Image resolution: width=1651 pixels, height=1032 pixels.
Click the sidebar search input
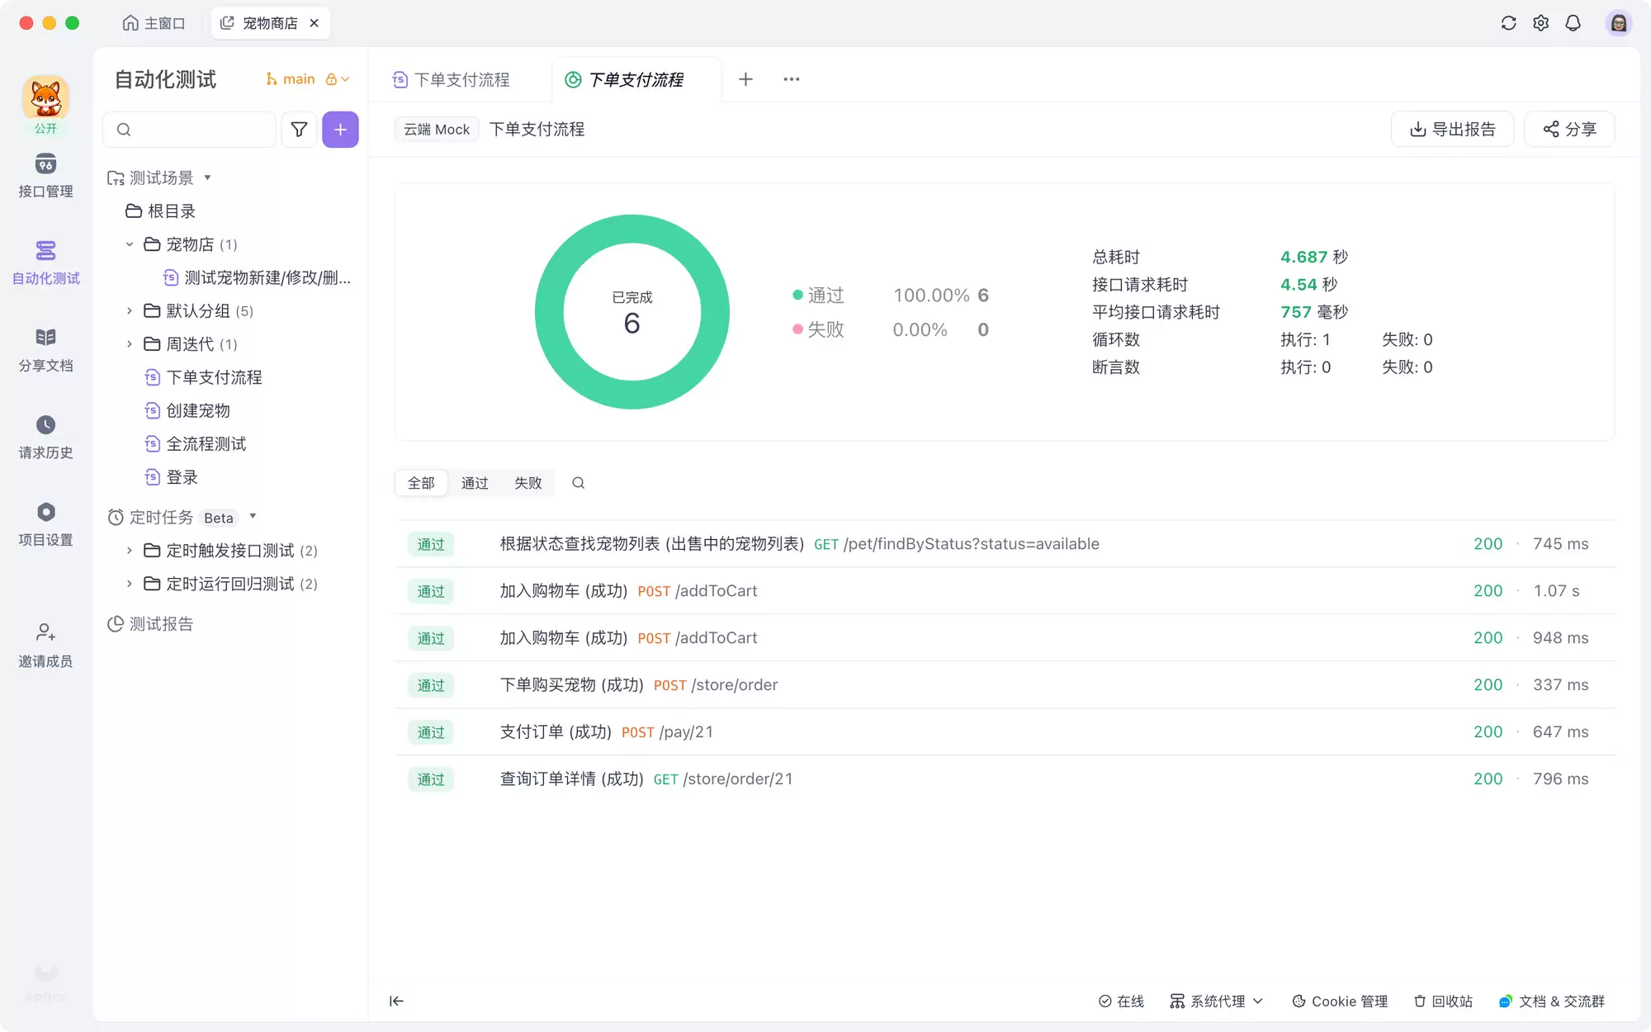[x=189, y=130]
